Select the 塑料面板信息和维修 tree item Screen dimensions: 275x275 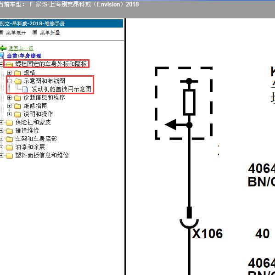point(42,155)
